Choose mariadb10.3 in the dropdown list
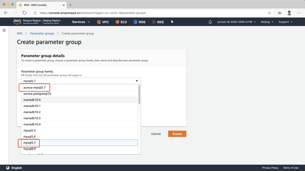Screen dimensions: 305x171 pos(32,118)
